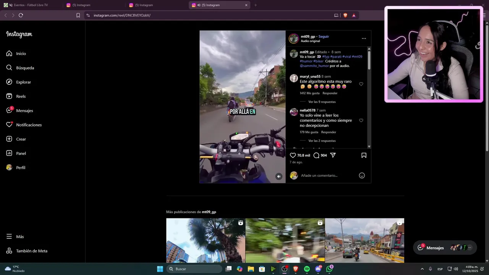Click Crear to create a post
489x275 pixels.
(x=16, y=139)
